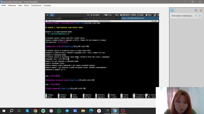This screenshot has height=114, width=204.
Task: Click the disk usage 22G/38G indicator
Action: (x=95, y=15)
